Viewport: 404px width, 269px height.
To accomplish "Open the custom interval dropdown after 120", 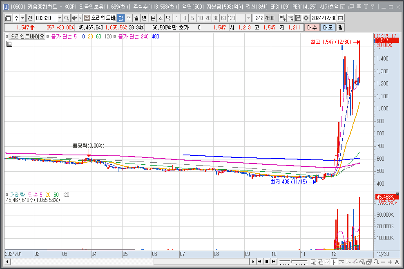I will click(248, 18).
